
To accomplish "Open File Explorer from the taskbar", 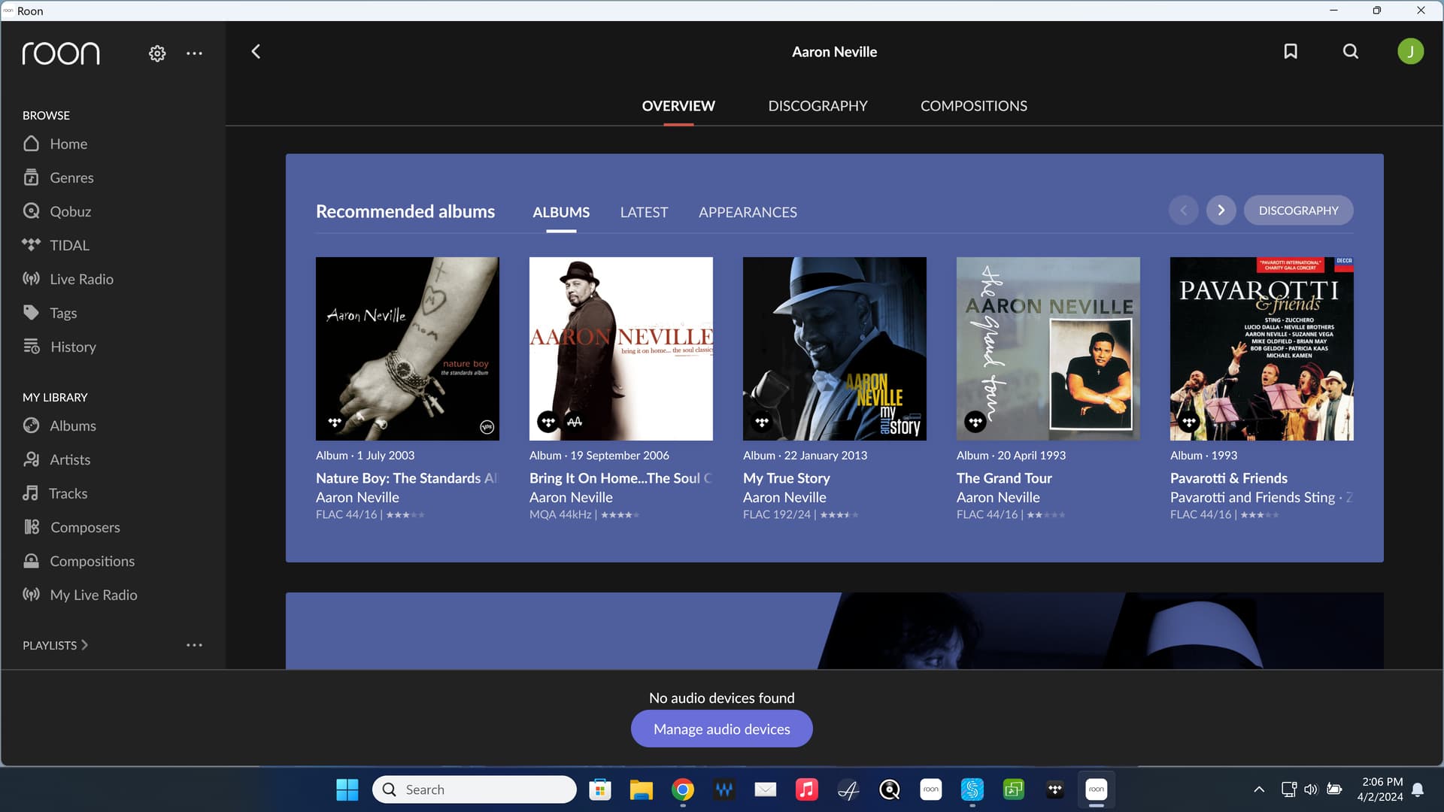I will point(641,789).
